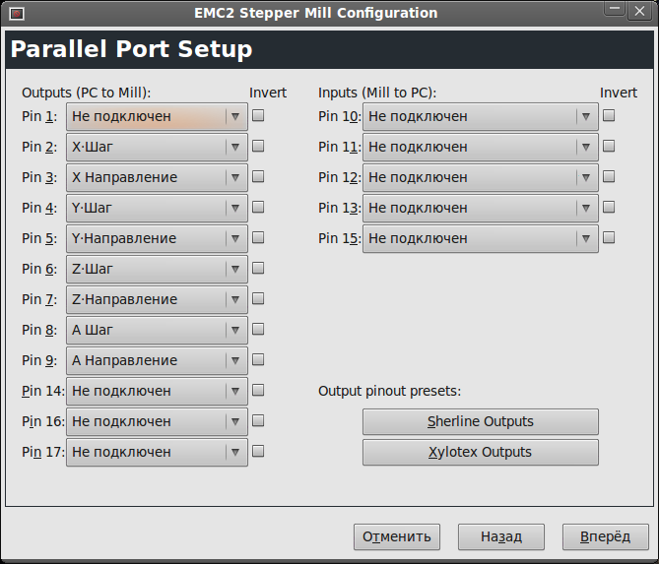Toggle Invert checkbox for Pin 9
This screenshot has height=564, width=659.
[258, 360]
